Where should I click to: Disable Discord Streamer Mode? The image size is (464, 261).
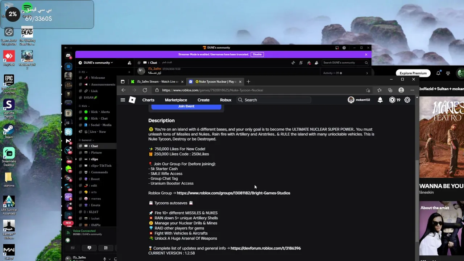(257, 54)
